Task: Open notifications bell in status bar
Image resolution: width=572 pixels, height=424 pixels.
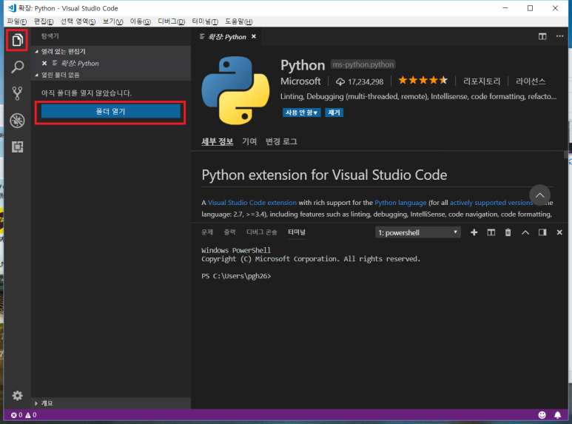Action: coord(558,415)
